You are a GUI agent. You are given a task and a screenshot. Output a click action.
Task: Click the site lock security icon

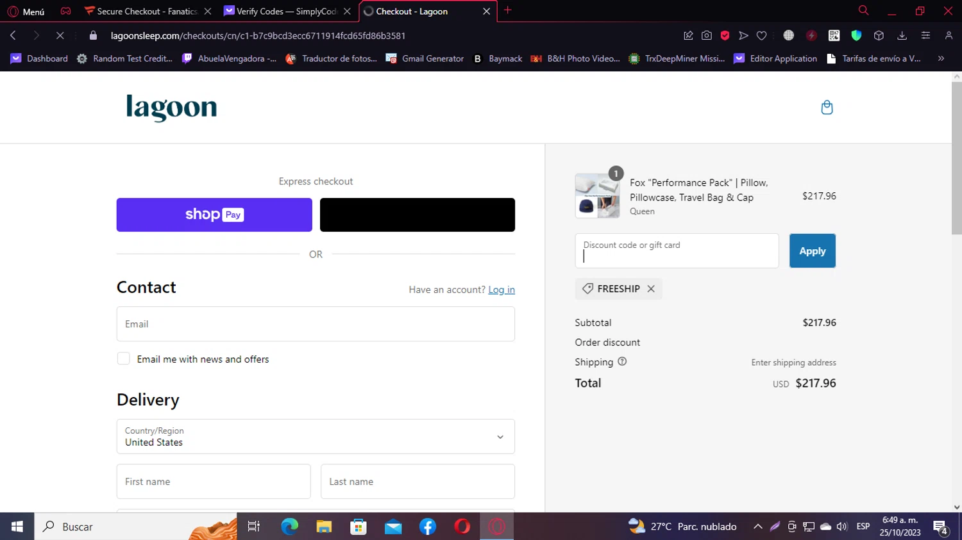click(93, 35)
